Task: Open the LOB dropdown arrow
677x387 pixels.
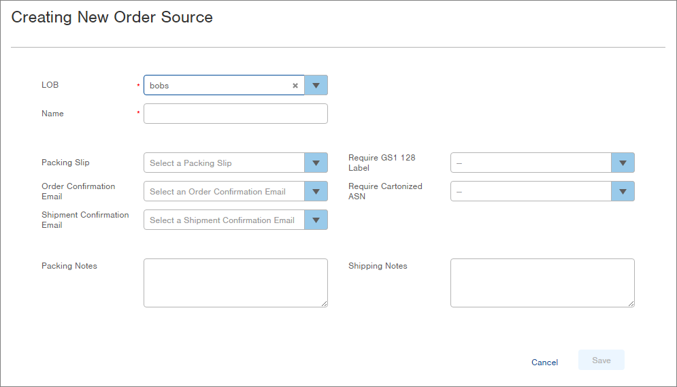Action: point(316,85)
